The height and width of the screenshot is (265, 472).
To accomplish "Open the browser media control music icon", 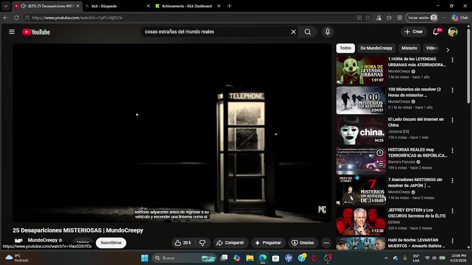I will [379, 18].
